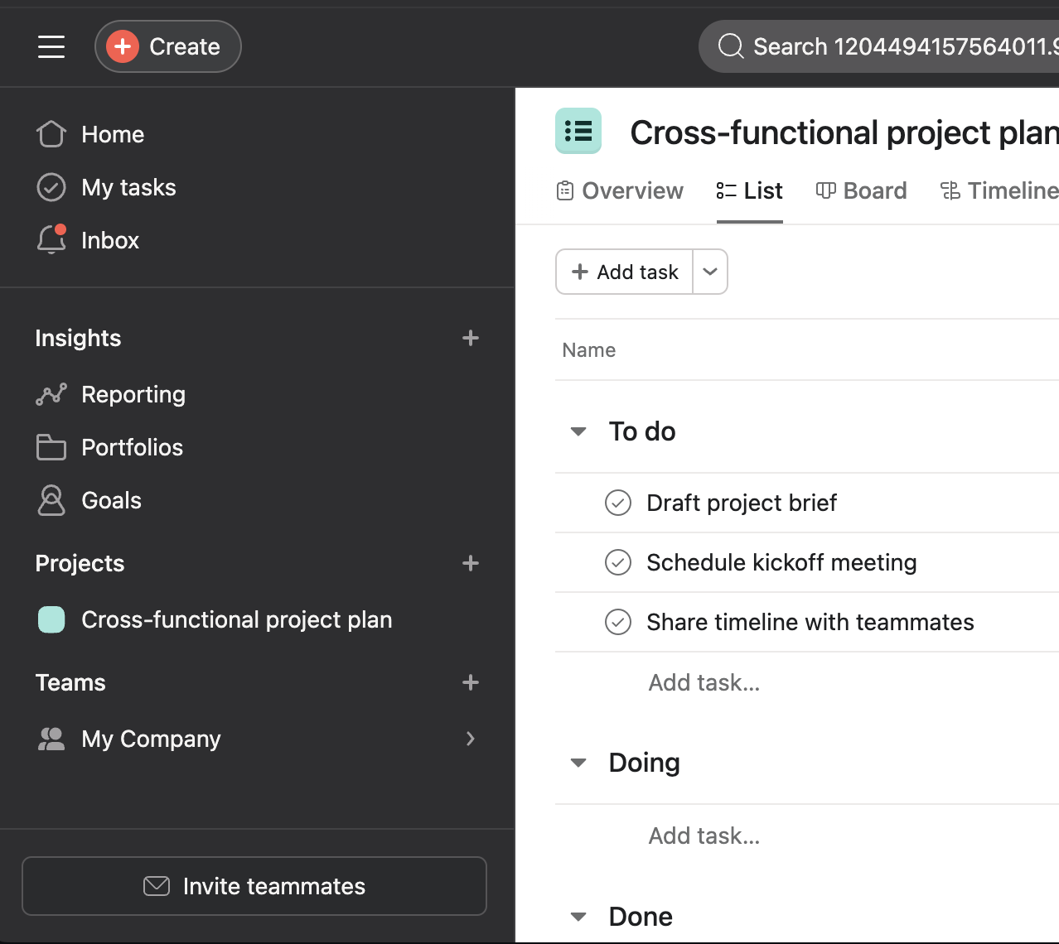Click the Portfolios folder icon
Screen dimensions: 1059x944
(x=51, y=448)
